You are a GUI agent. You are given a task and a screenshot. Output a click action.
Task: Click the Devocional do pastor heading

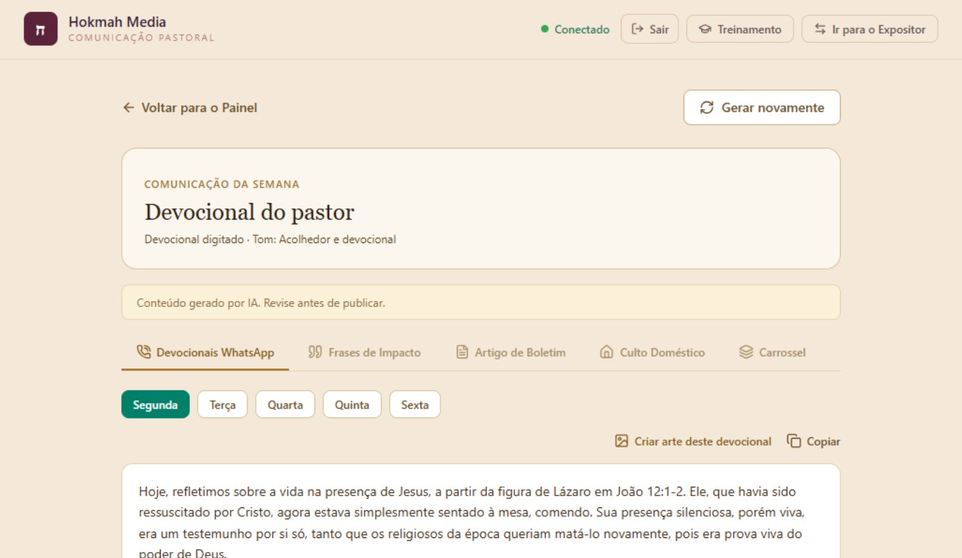(x=249, y=212)
